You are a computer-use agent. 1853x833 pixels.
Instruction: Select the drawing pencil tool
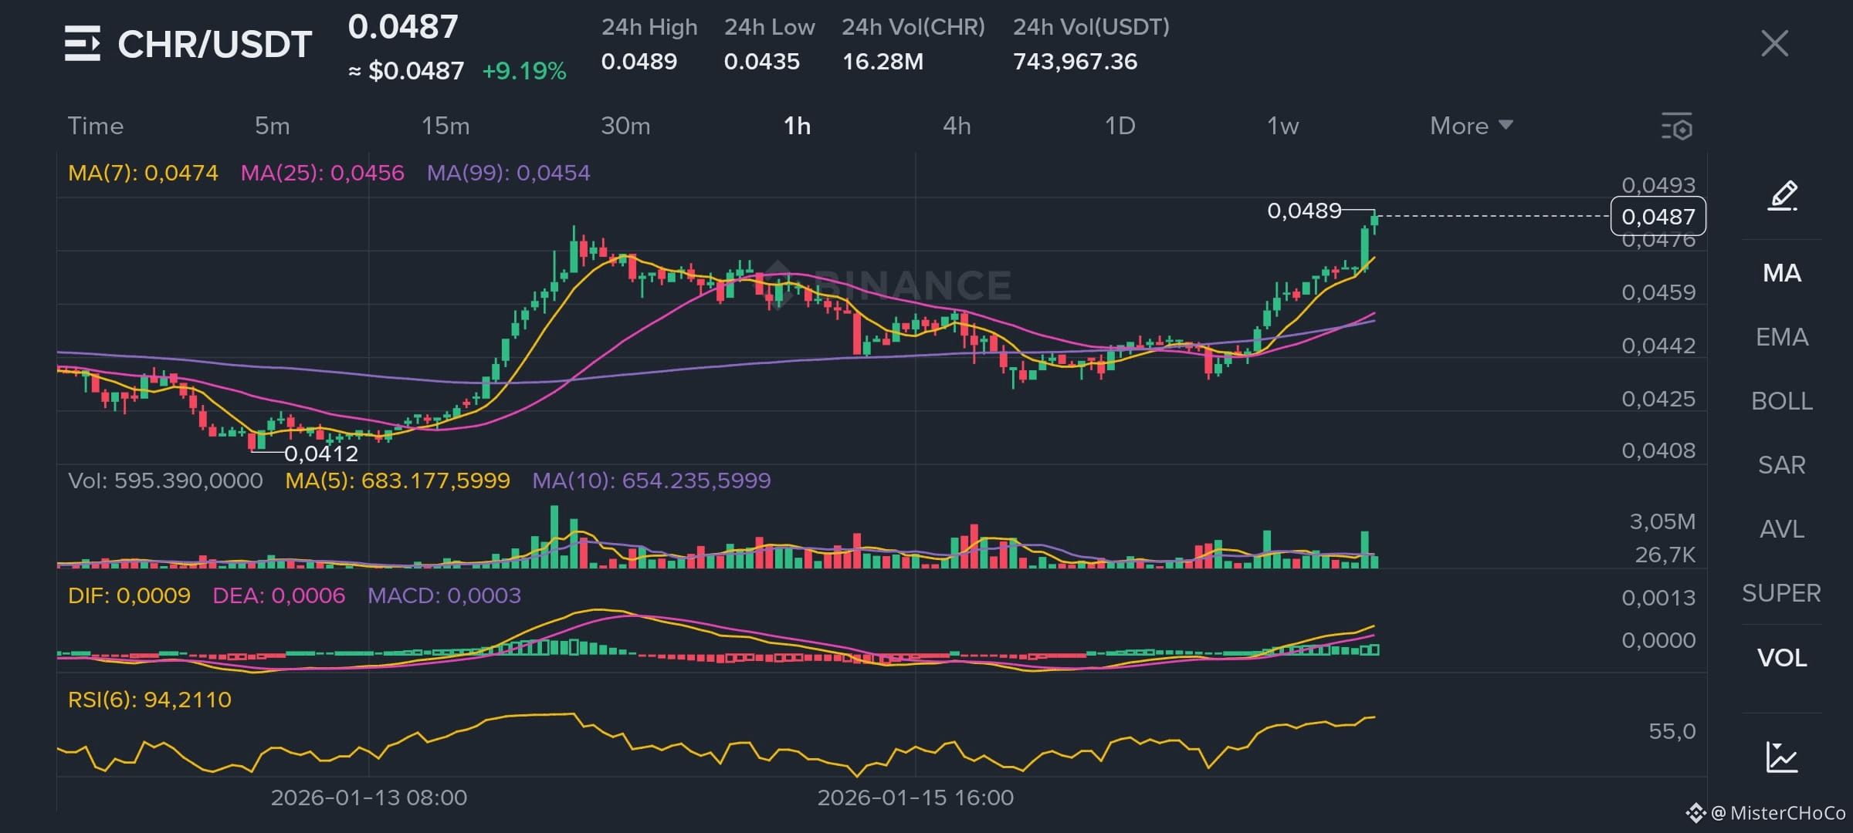(1782, 196)
